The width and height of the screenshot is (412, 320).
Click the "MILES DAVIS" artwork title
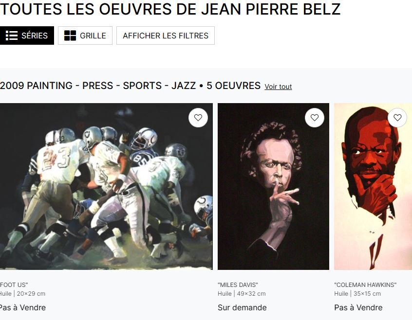[x=238, y=285]
